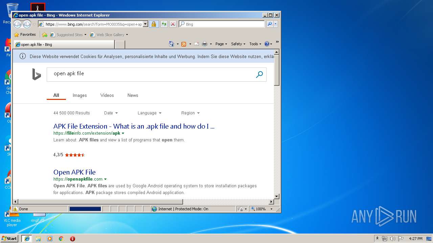Stop loading with the red X icon
Viewport: 433px width, 243px height.
click(173, 24)
